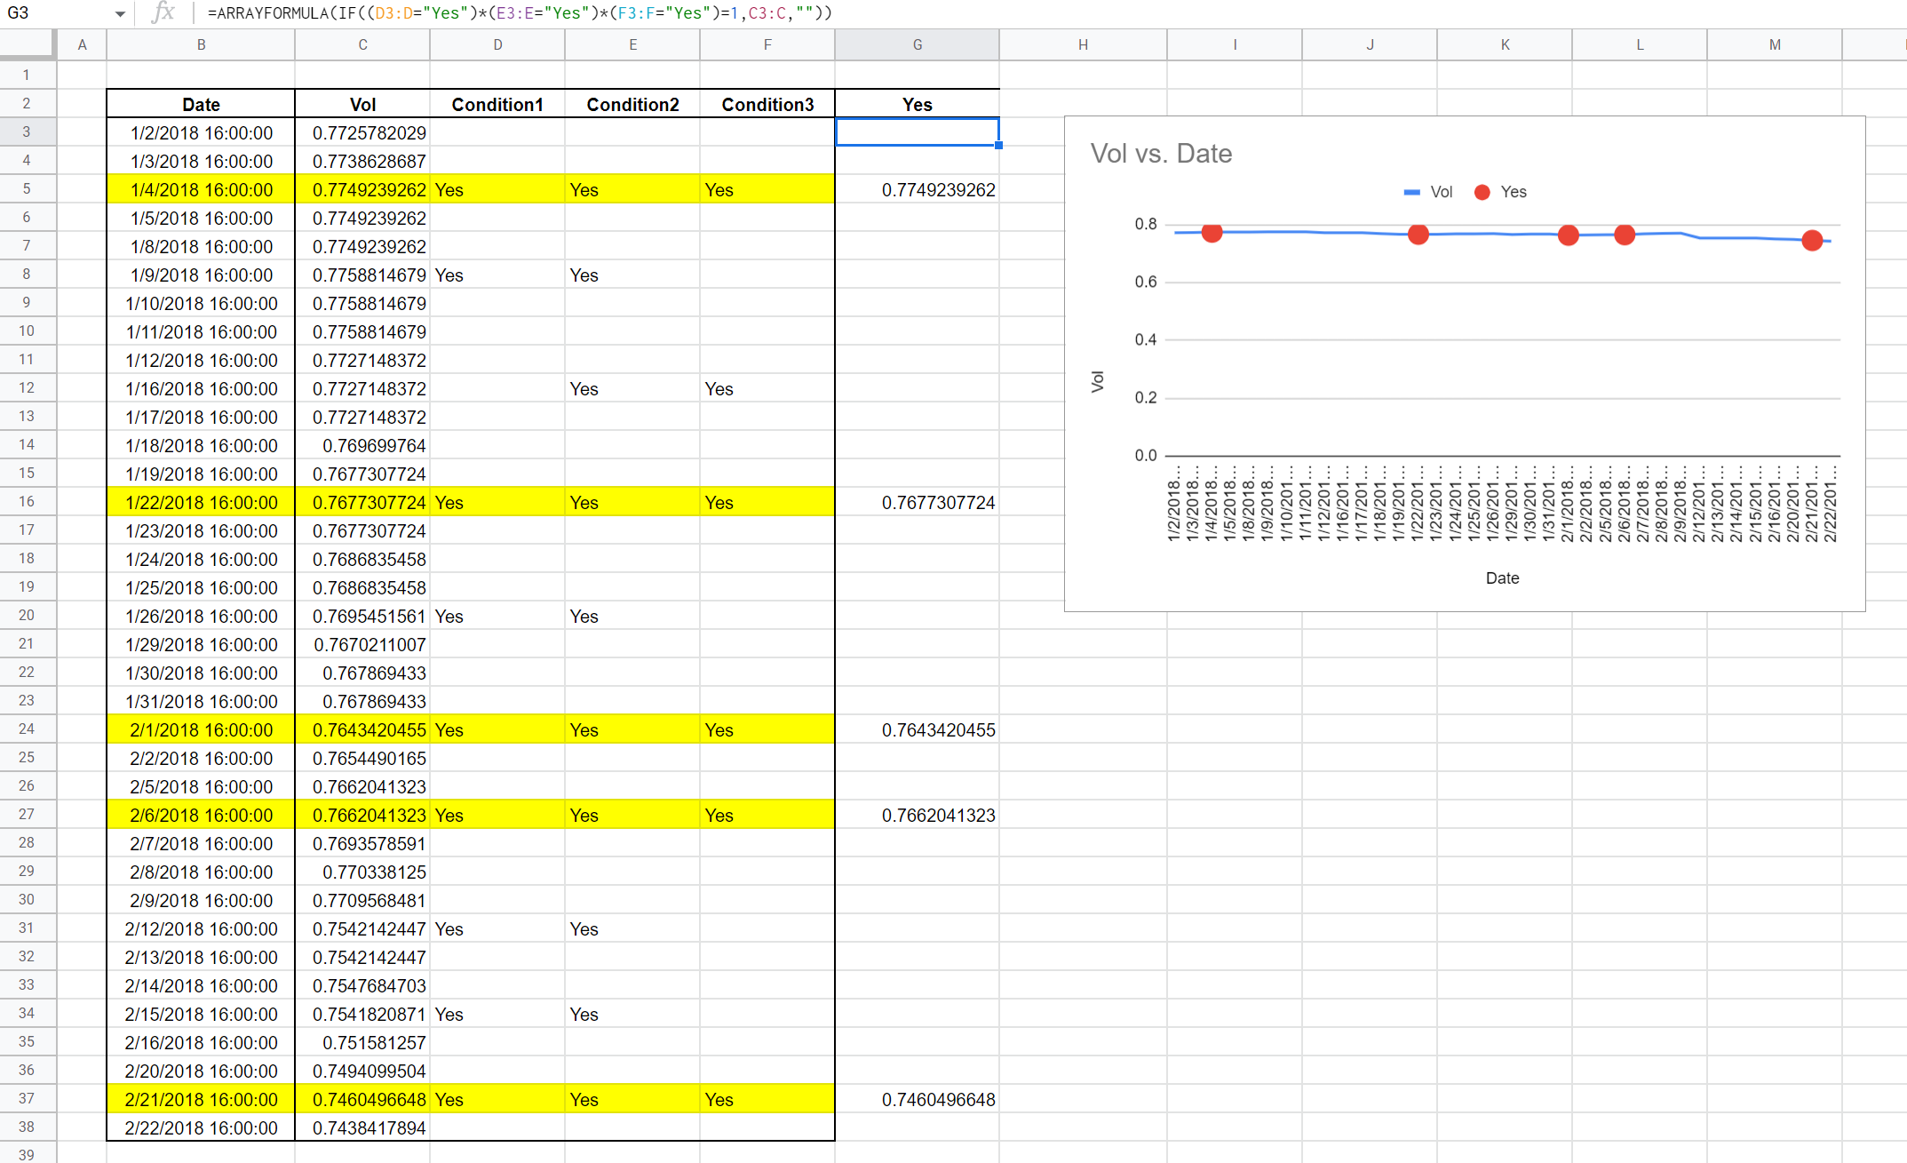1907x1163 pixels.
Task: Select column G header
Action: (917, 44)
